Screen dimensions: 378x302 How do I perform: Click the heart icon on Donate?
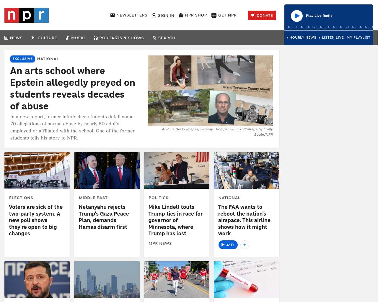pos(253,15)
